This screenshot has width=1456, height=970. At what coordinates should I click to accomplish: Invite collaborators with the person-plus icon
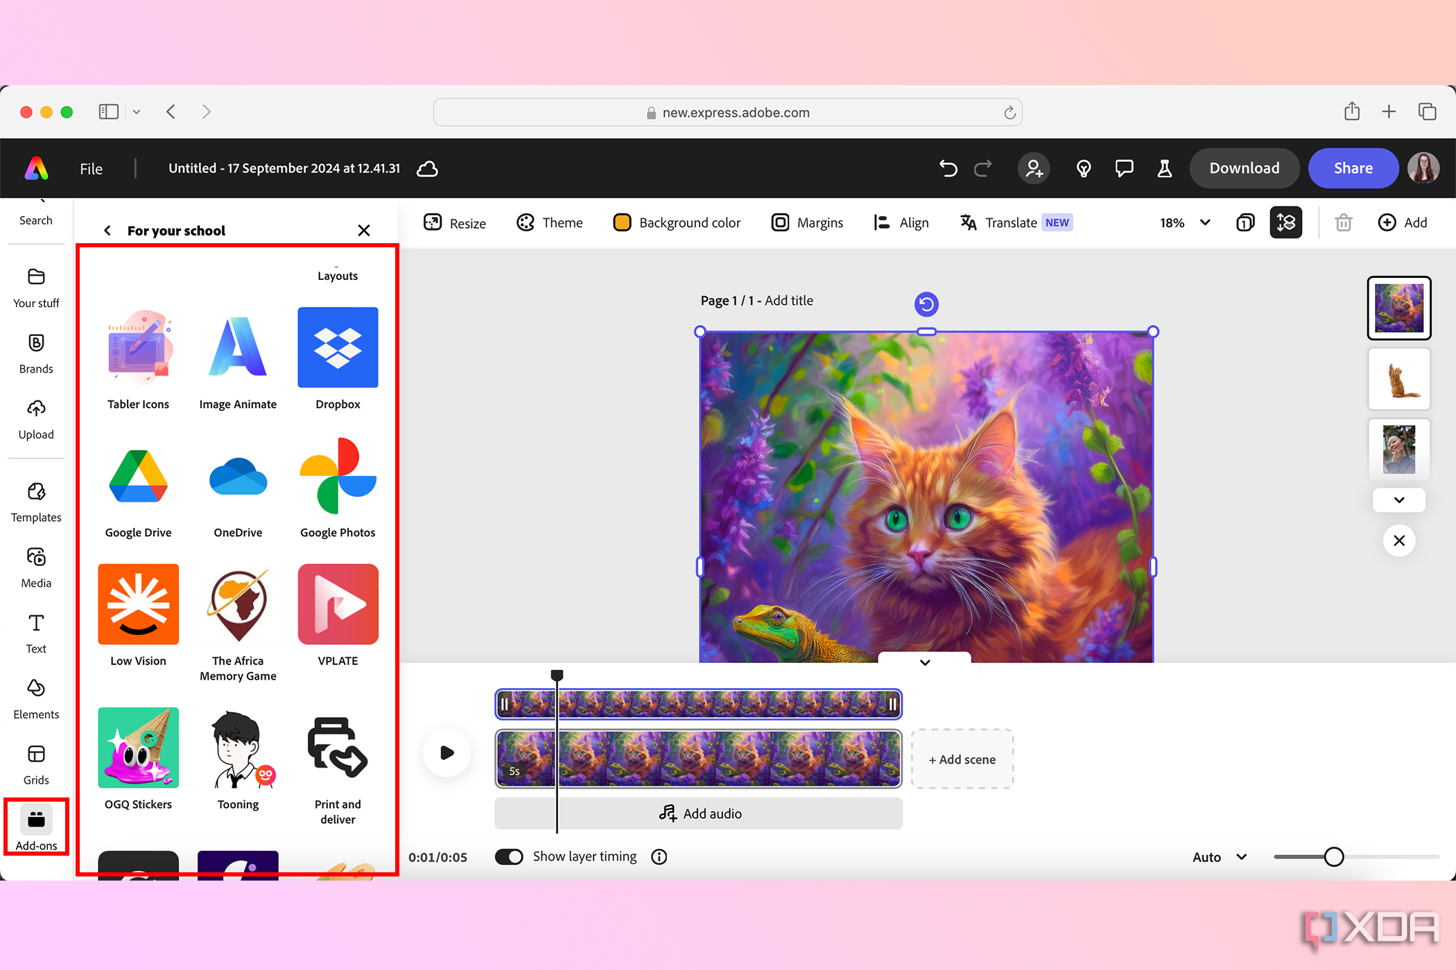coord(1034,168)
